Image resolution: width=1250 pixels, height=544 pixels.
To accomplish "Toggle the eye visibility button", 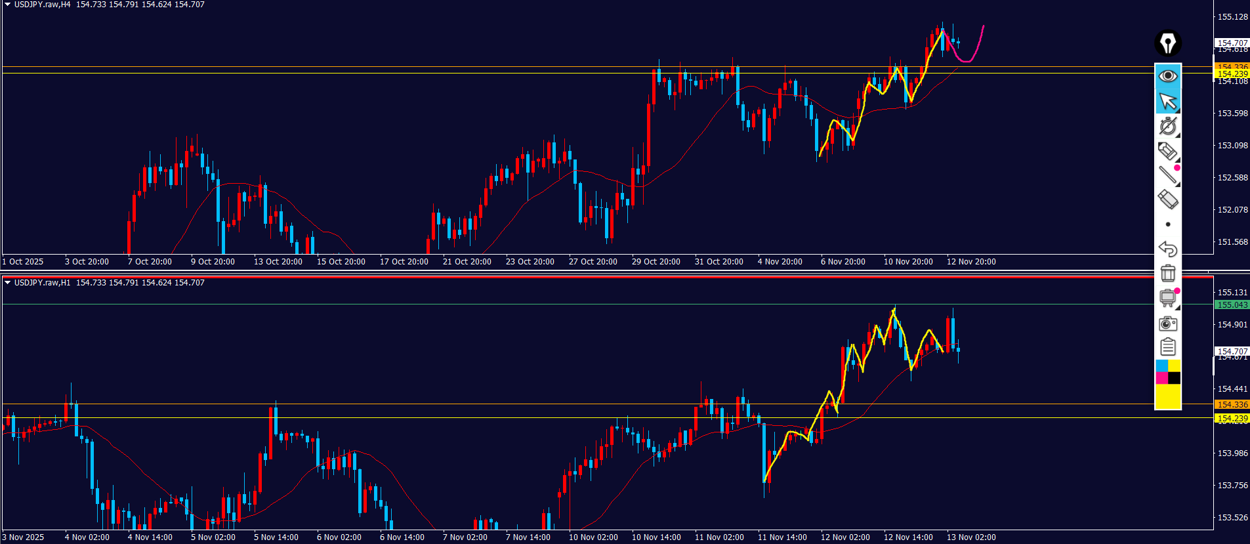I will 1168,76.
